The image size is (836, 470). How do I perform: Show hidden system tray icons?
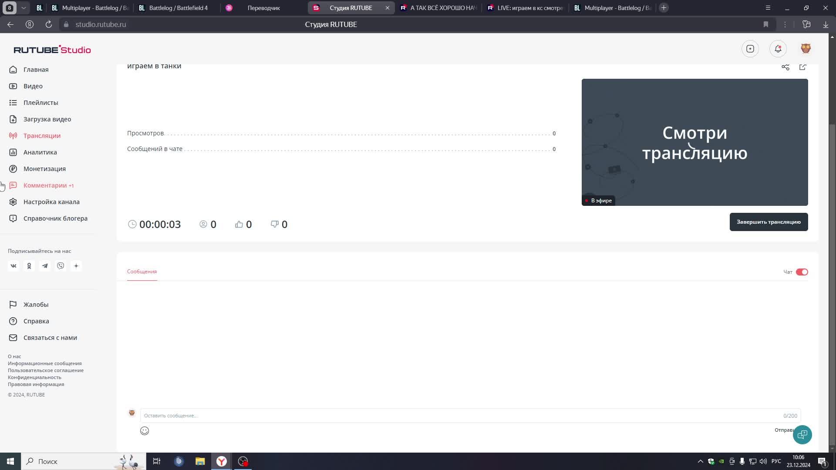pyautogui.click(x=700, y=461)
